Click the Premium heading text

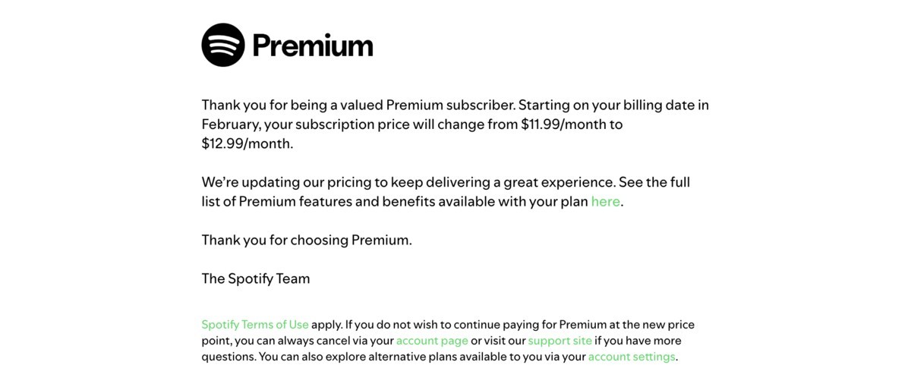(x=312, y=46)
